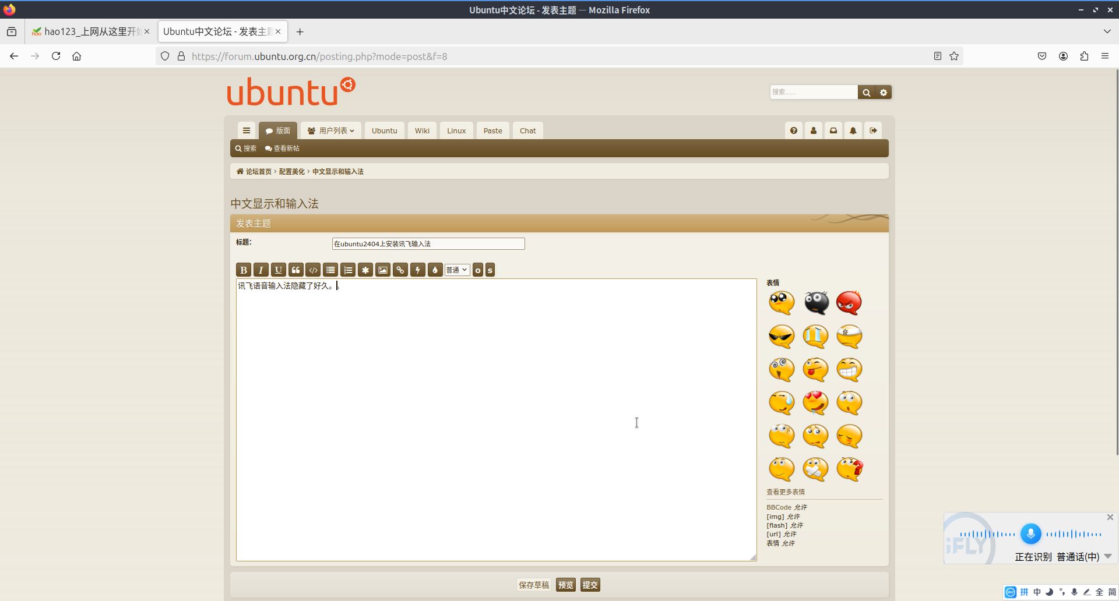Open the 用户列表 dropdown menu
The height and width of the screenshot is (601, 1119).
(331, 130)
